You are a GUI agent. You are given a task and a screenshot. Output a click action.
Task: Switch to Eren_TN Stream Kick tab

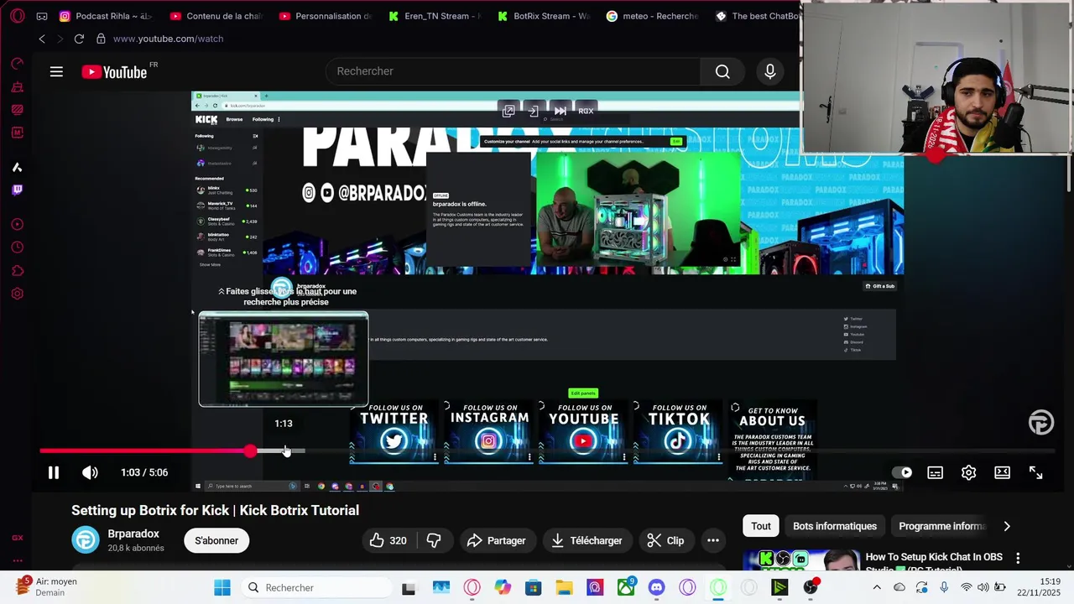(x=435, y=16)
